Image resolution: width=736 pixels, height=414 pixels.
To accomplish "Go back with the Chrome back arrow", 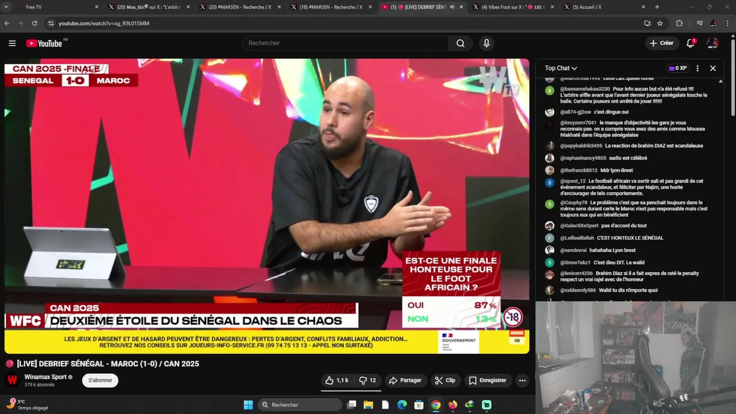I will point(7,23).
